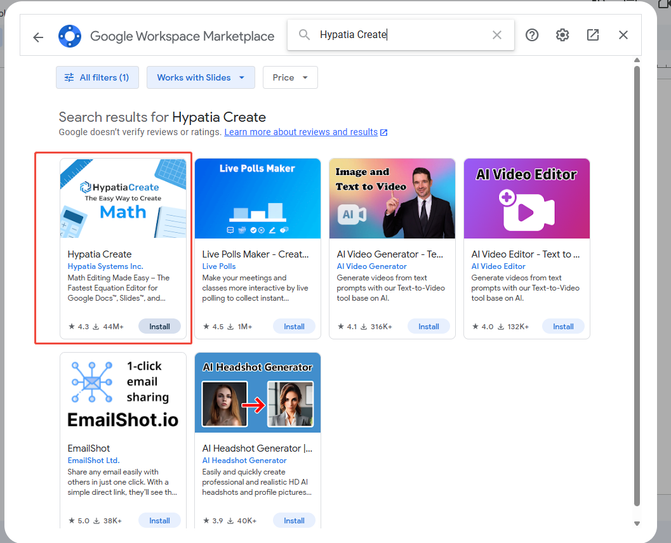671x543 pixels.
Task: Click the magnifying glass search icon
Action: [303, 35]
